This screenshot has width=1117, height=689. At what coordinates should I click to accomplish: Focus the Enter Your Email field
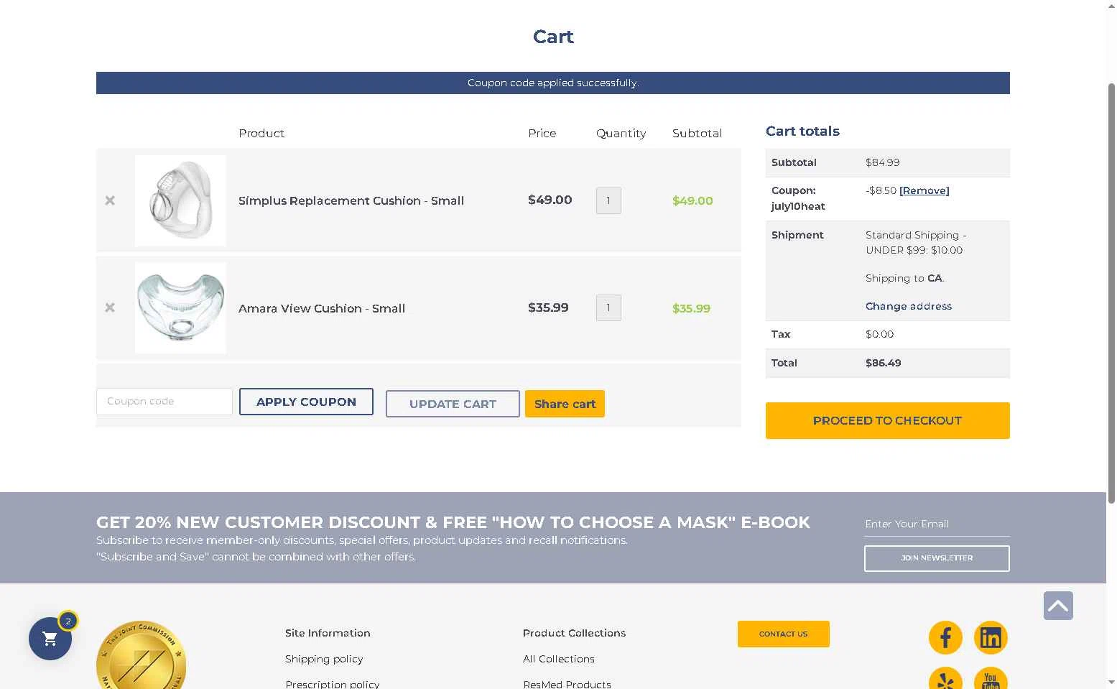pos(937,524)
